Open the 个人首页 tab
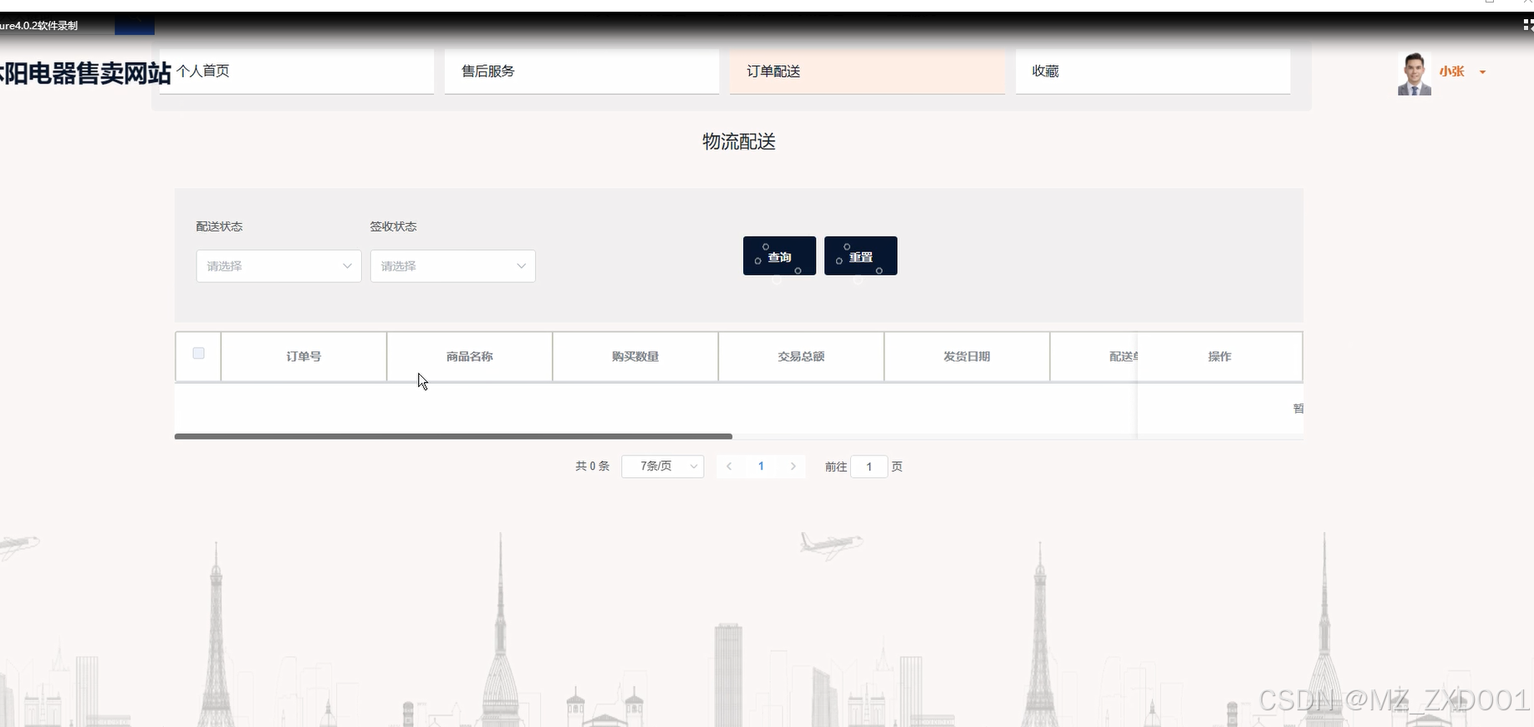1534x727 pixels. (296, 71)
